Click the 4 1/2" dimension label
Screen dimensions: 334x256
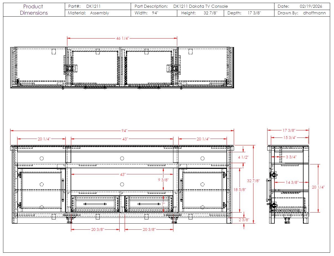pos(243,157)
